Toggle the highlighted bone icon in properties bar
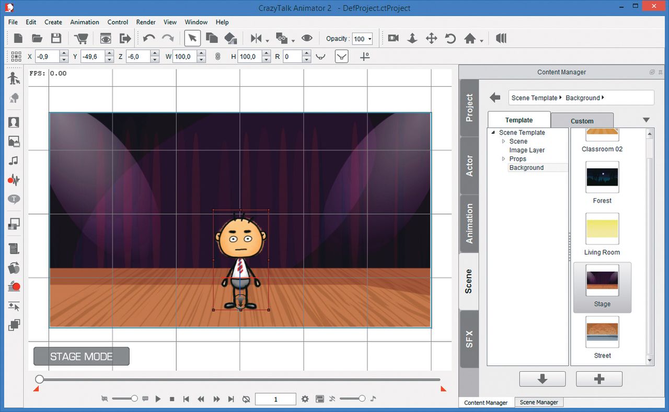Image resolution: width=669 pixels, height=412 pixels. pyautogui.click(x=341, y=56)
